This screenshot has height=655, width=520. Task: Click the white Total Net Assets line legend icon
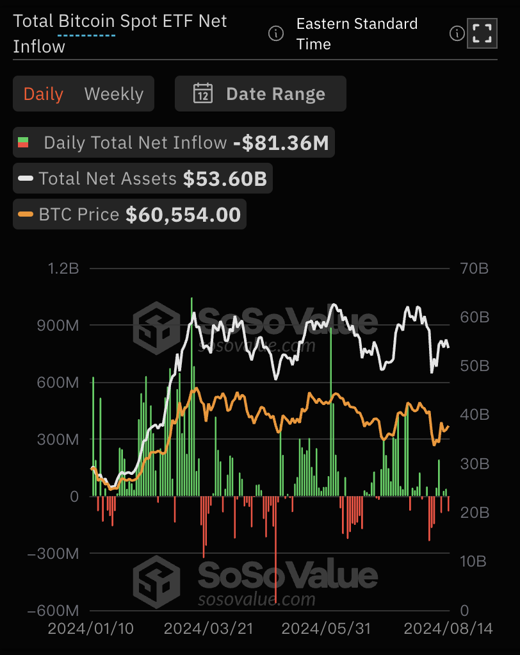pos(26,178)
